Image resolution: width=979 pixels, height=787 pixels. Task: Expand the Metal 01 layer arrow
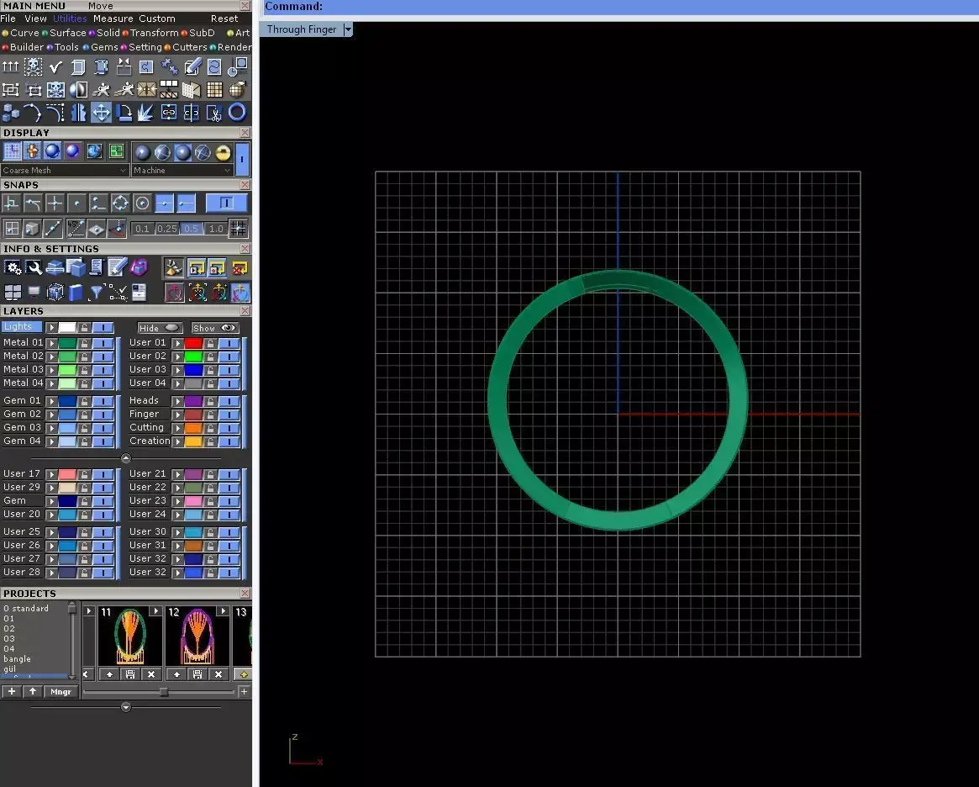[52, 343]
